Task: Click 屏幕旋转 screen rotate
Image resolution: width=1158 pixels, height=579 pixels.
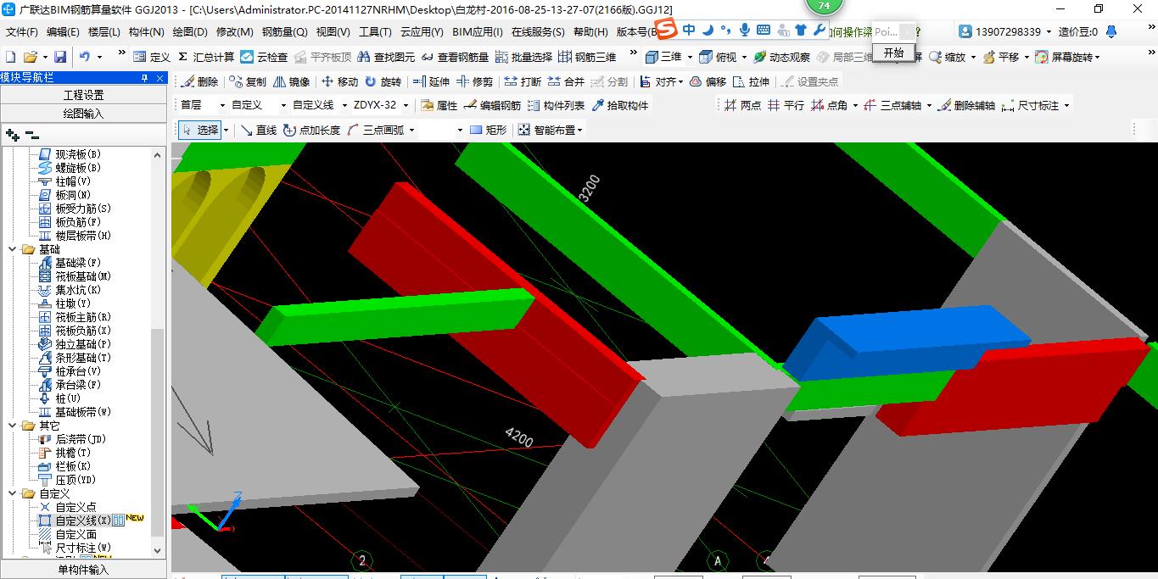Action: click(1066, 57)
